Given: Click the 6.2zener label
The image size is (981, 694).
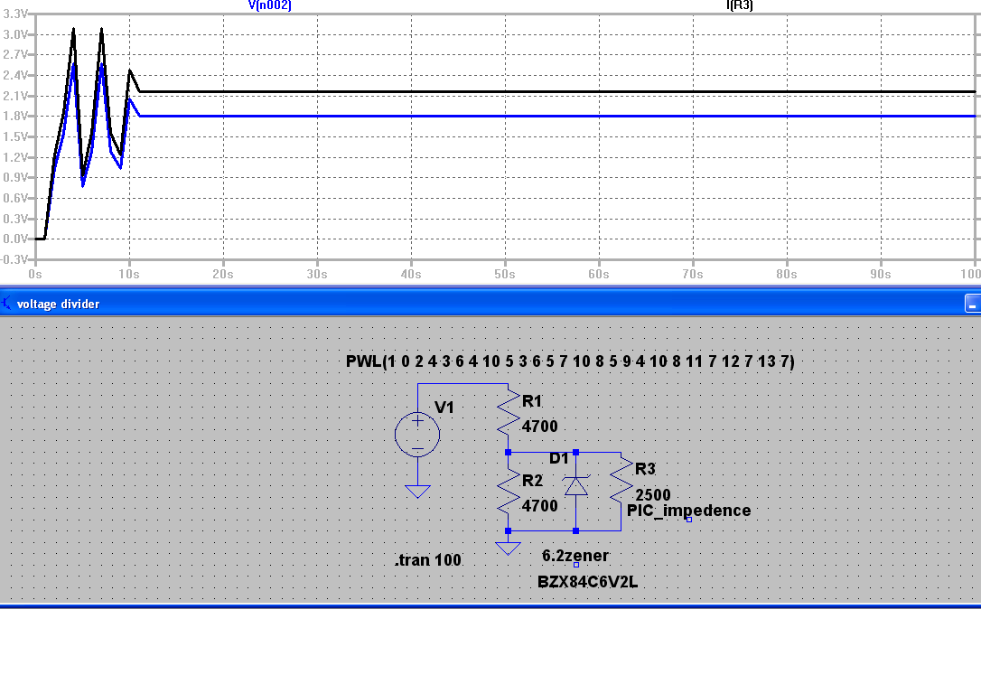Looking at the screenshot, I should click(575, 556).
